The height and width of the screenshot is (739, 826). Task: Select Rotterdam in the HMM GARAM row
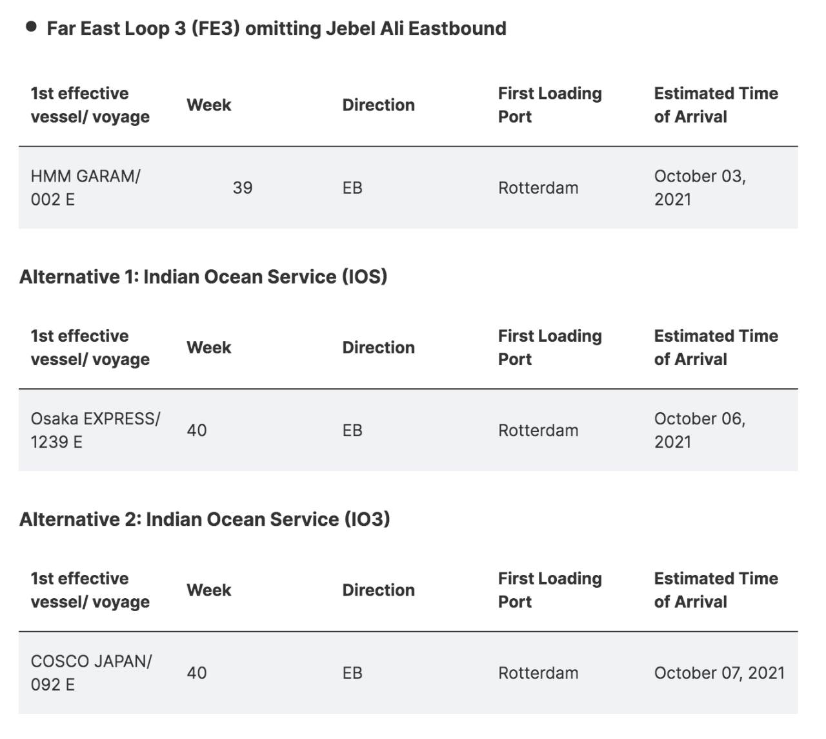coord(538,188)
